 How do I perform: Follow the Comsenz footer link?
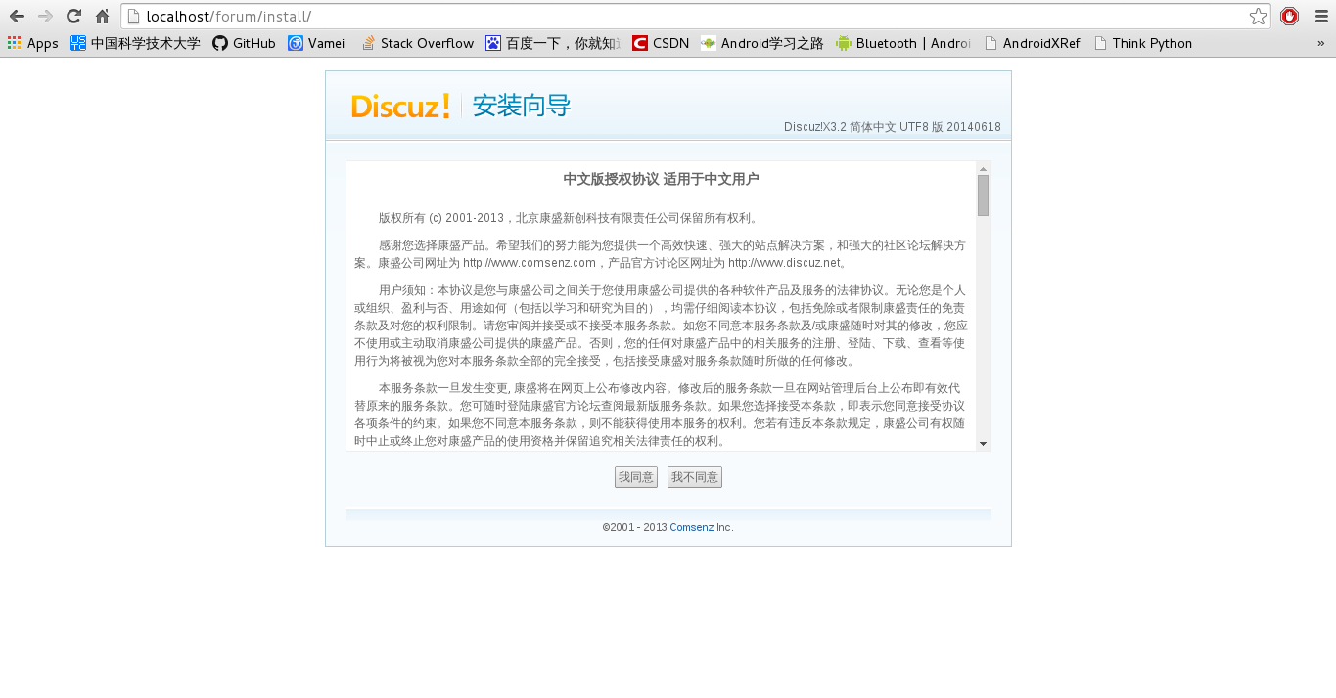(x=691, y=527)
